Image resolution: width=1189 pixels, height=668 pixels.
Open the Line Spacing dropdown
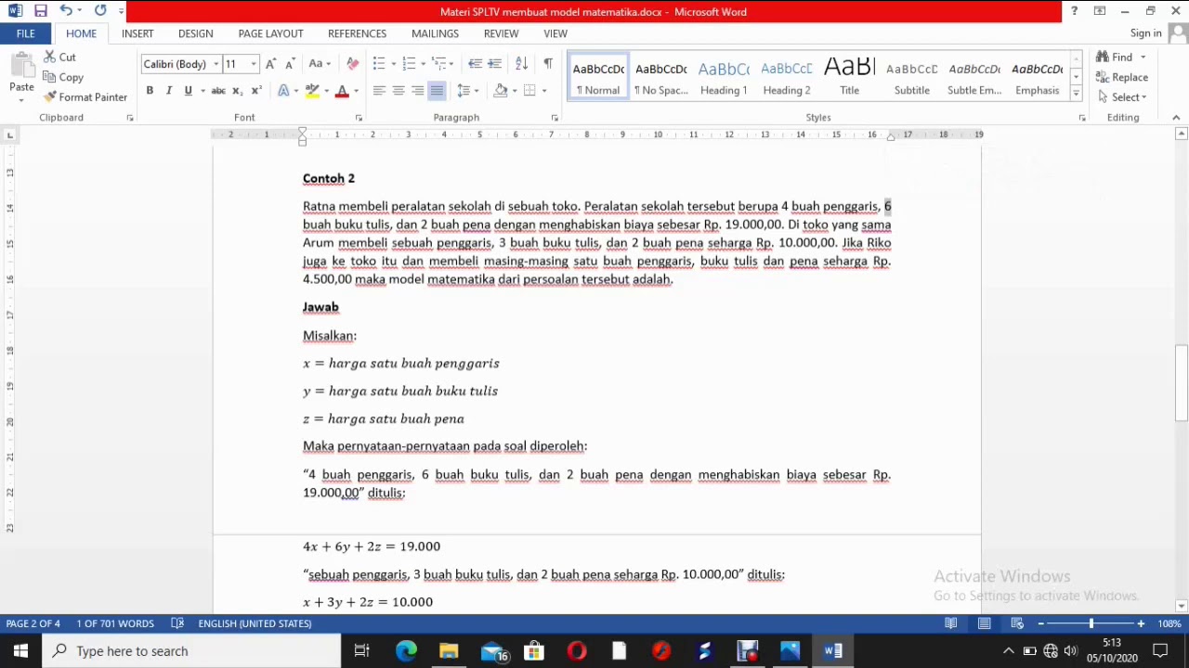point(467,91)
